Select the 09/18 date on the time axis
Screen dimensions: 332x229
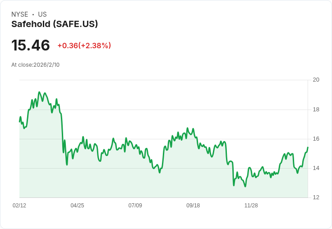click(x=193, y=206)
